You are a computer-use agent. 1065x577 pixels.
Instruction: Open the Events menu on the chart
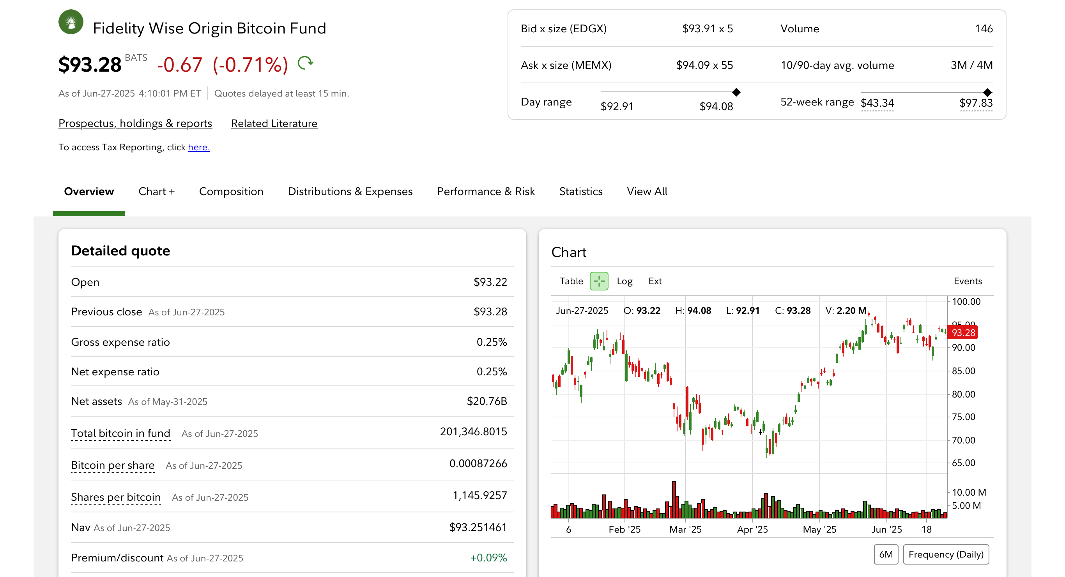pos(968,281)
